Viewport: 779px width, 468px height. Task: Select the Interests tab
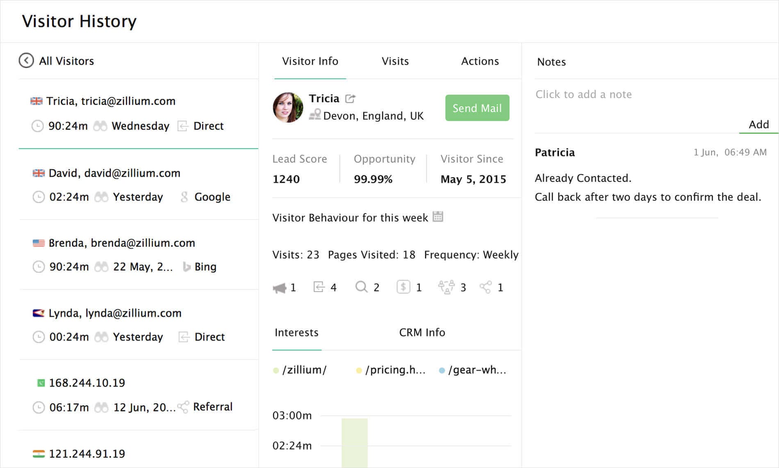click(x=296, y=332)
